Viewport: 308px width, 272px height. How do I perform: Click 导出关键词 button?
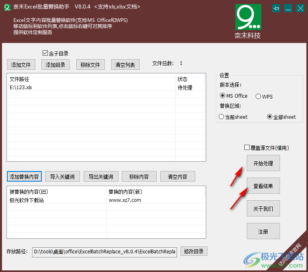point(101,176)
